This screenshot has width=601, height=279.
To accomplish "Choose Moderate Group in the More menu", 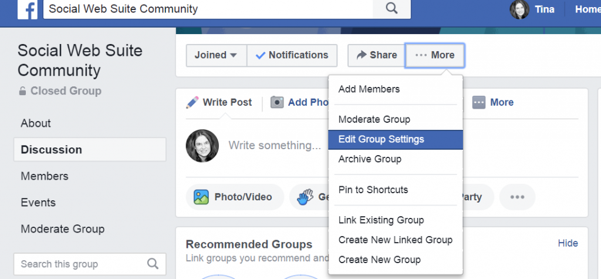I will coord(396,119).
